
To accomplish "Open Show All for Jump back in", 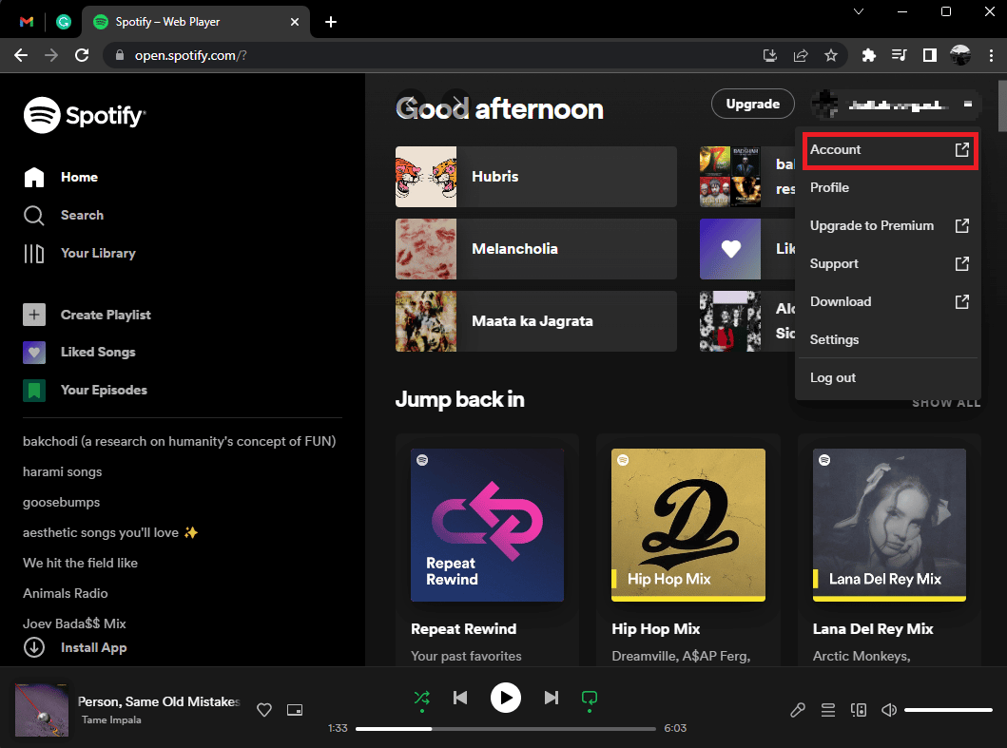I will coord(946,403).
